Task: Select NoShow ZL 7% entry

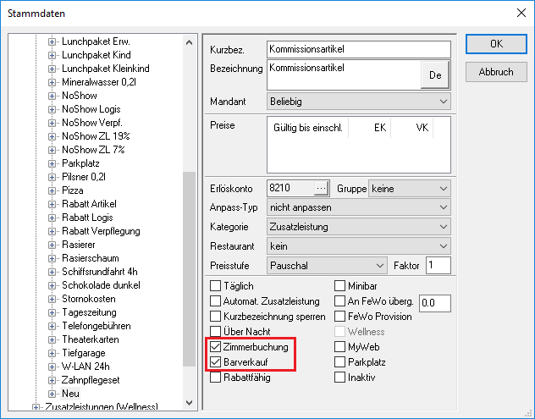Action: click(x=93, y=150)
